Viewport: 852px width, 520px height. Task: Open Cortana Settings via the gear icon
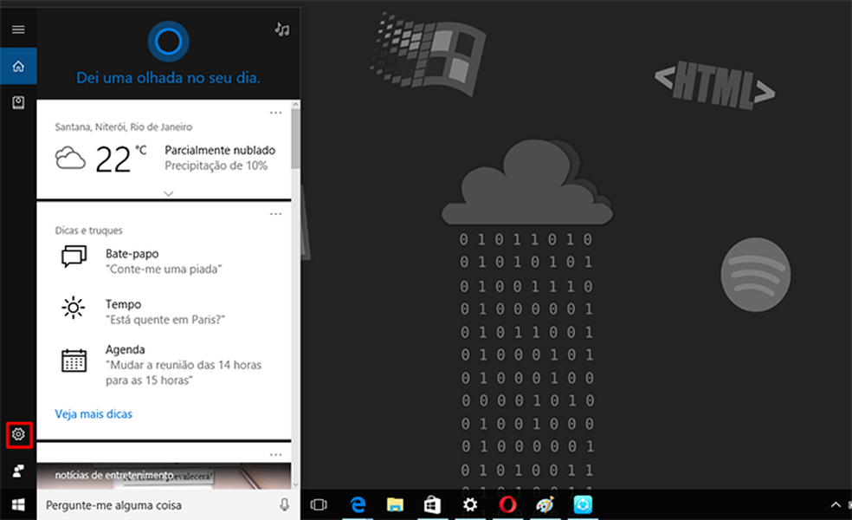click(18, 434)
